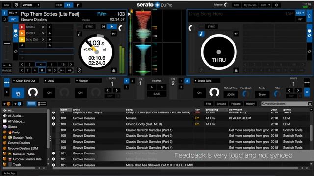Image resolution: width=314 pixels, height=176 pixels.
Task: Load FX bank B
Action: (x=162, y=87)
